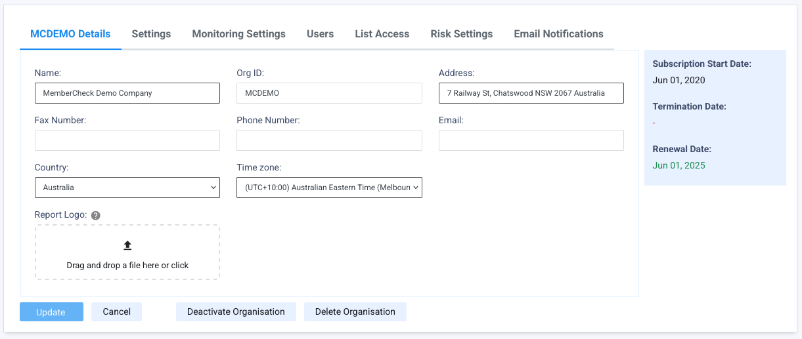
Task: Focus the Name input field
Action: [x=127, y=93]
